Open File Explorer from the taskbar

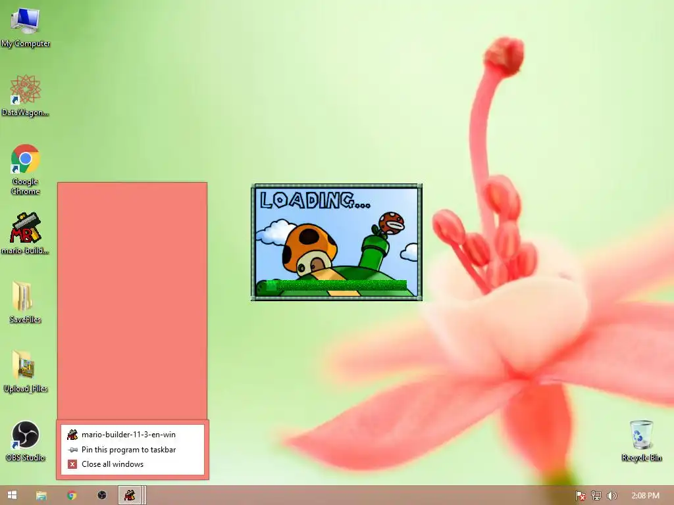pos(41,495)
